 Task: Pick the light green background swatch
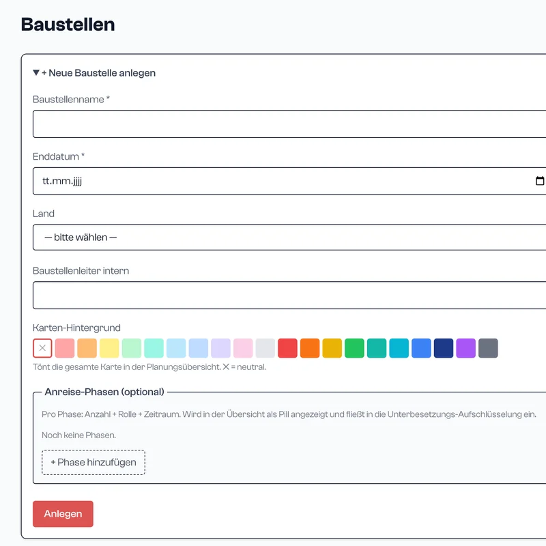(132, 348)
